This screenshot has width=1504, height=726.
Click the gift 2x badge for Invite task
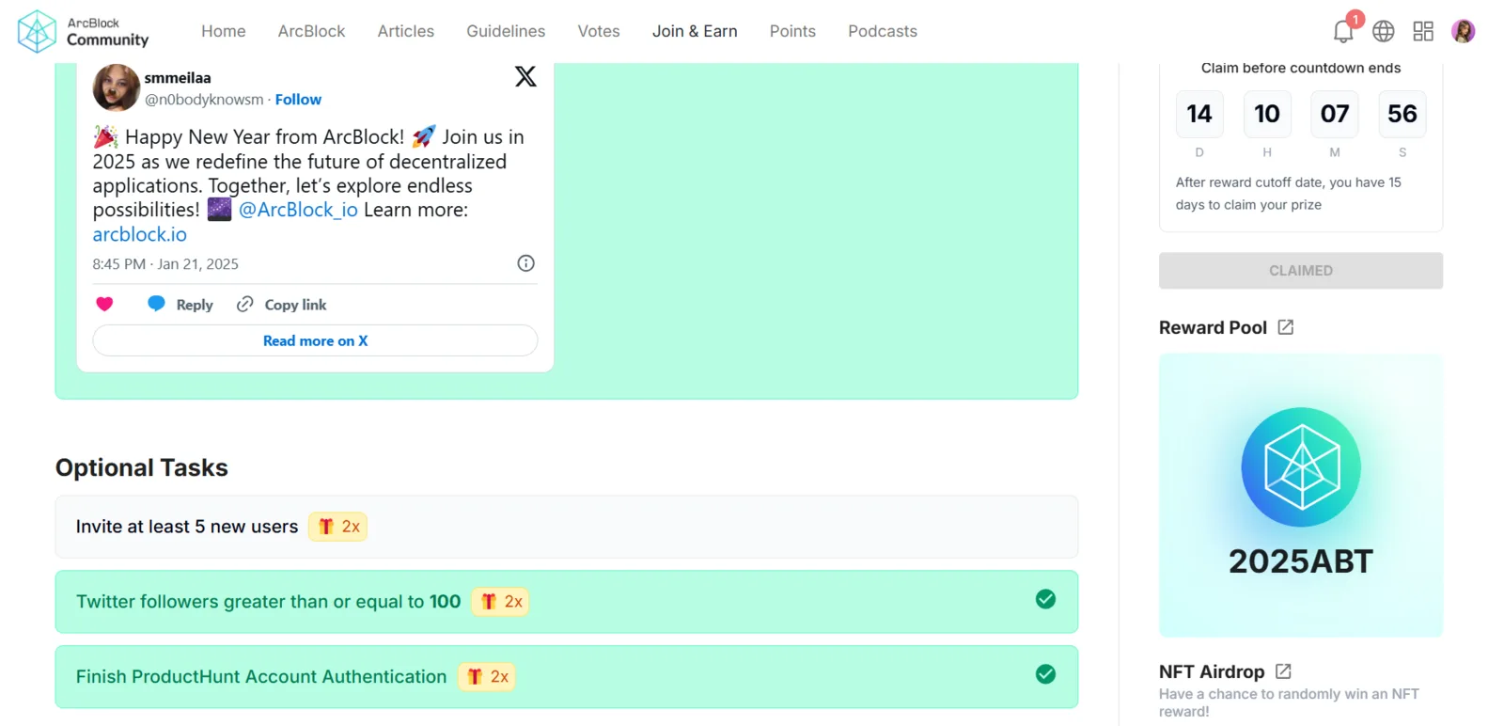(337, 527)
